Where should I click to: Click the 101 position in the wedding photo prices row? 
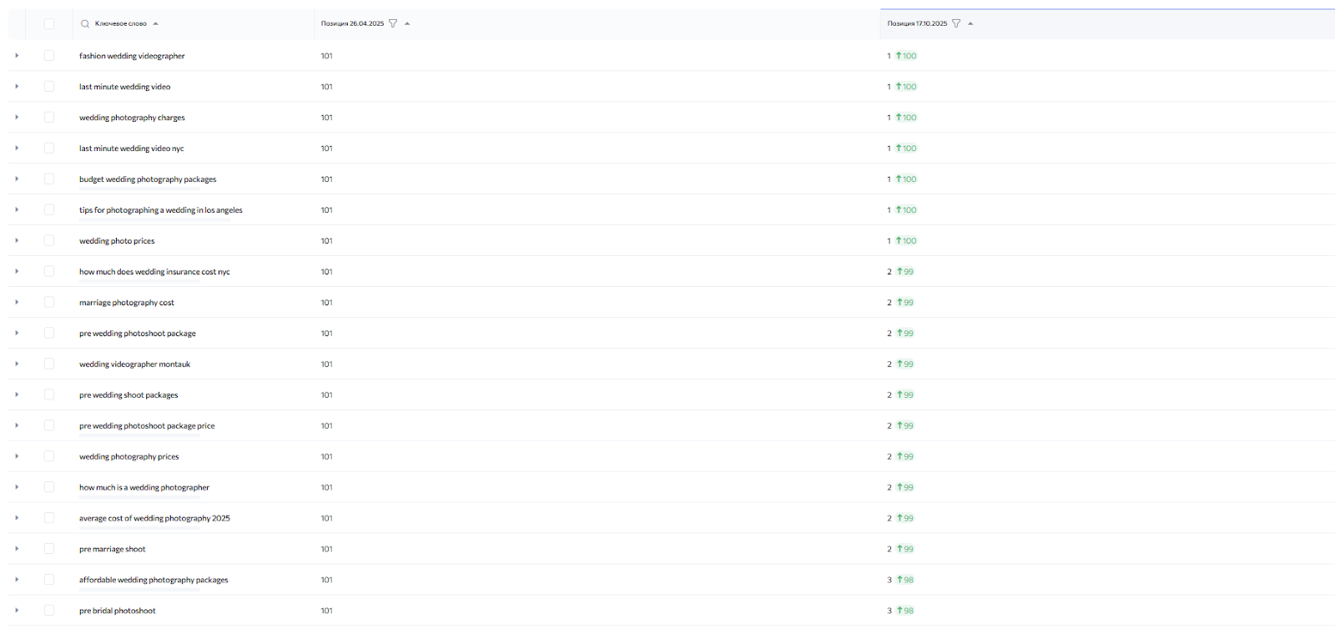326,241
